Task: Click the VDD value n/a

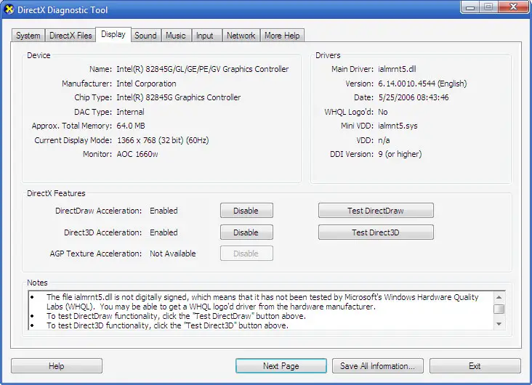Action: coord(384,140)
